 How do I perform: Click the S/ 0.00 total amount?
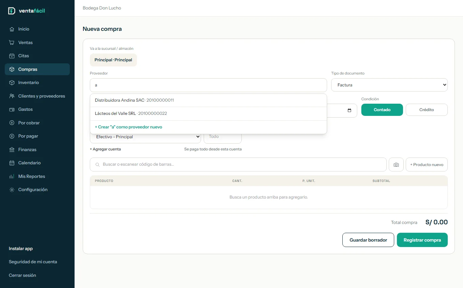tap(437, 222)
